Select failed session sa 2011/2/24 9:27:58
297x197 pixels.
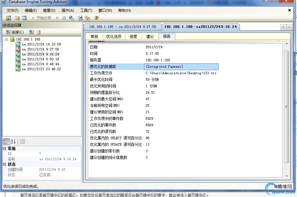point(40,49)
